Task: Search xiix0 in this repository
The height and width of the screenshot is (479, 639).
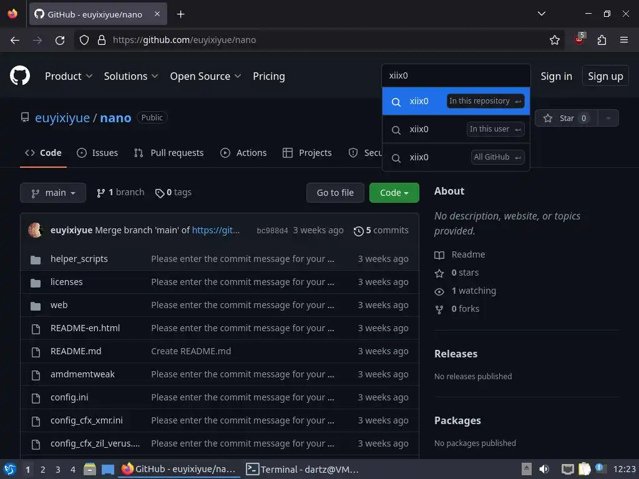Action: tap(456, 101)
